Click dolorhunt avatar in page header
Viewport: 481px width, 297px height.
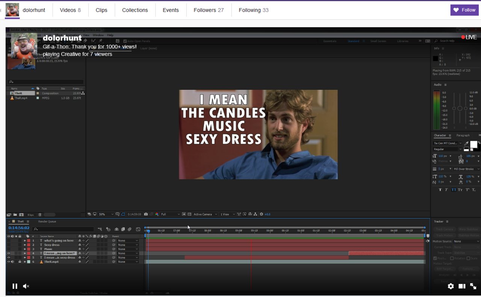coord(12,10)
